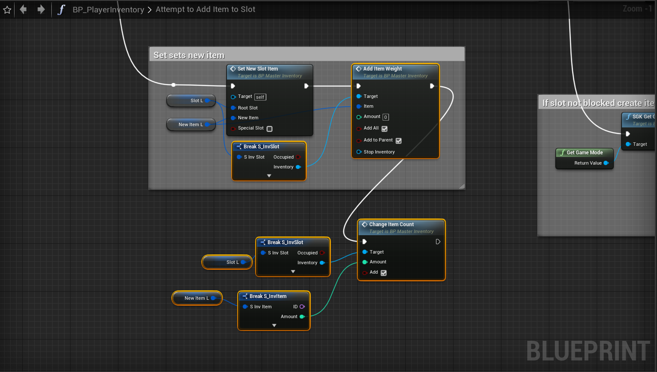Screen dimensions: 657x372
Task: Uncheck Add checkbox on Change Item Count
Action: [x=383, y=273]
